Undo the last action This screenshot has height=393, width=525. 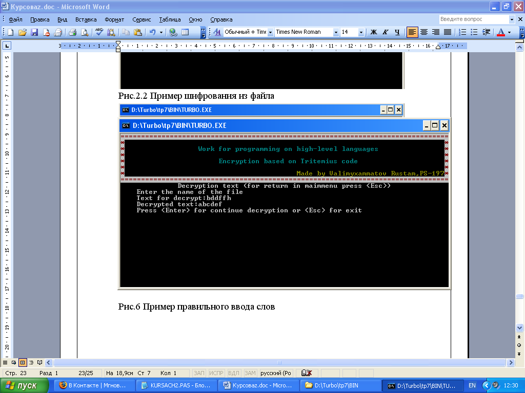152,32
